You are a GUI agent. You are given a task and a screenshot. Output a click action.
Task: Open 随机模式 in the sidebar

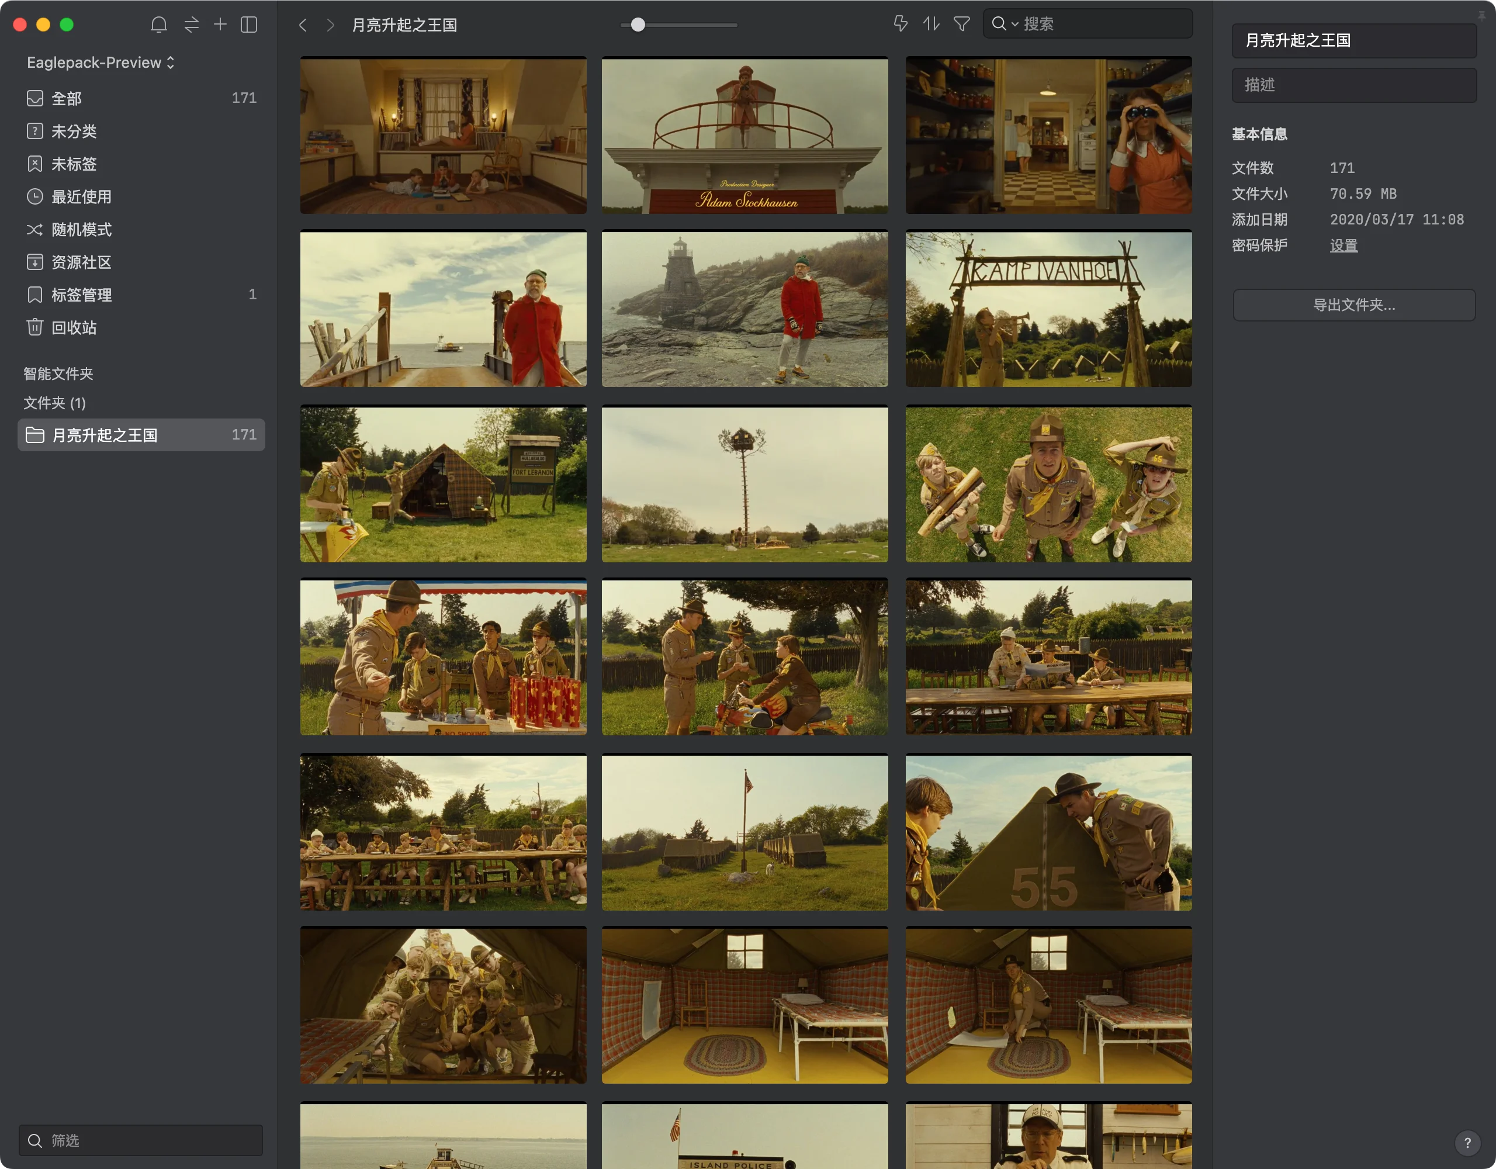pyautogui.click(x=141, y=230)
